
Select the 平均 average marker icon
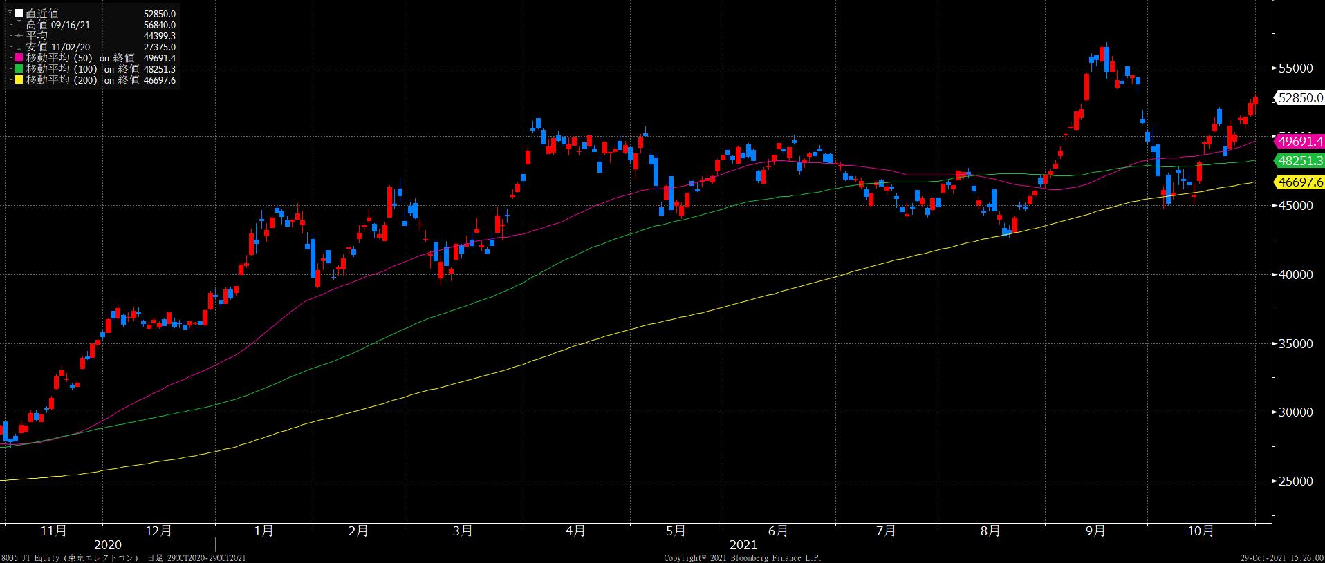tap(19, 36)
